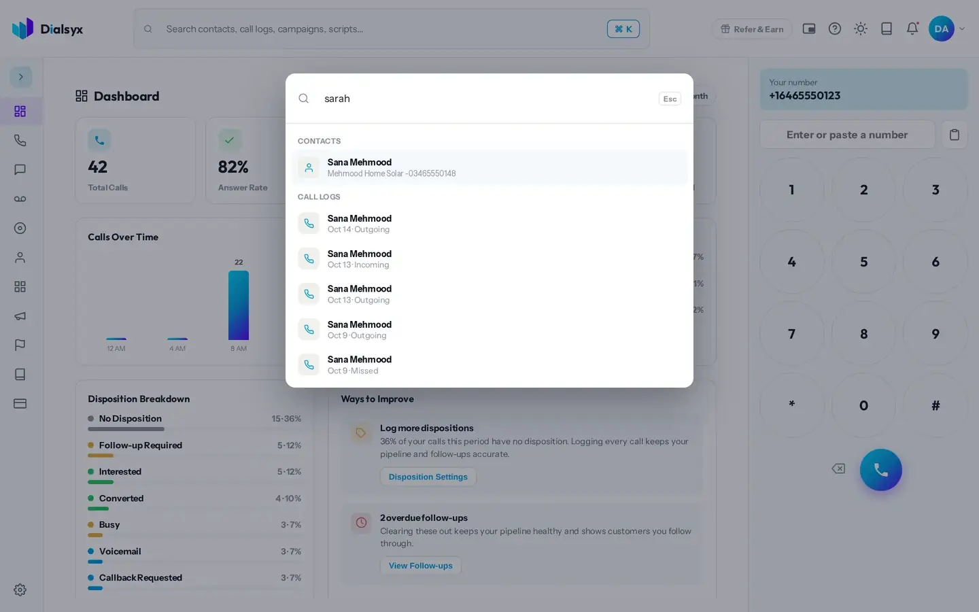Click the Total Calls 42 card
The height and width of the screenshot is (612, 979).
click(x=135, y=160)
